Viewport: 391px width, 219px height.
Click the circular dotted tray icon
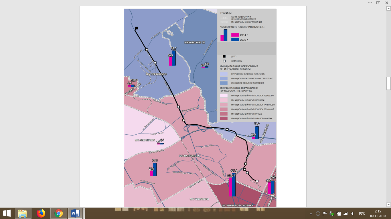pos(318,213)
